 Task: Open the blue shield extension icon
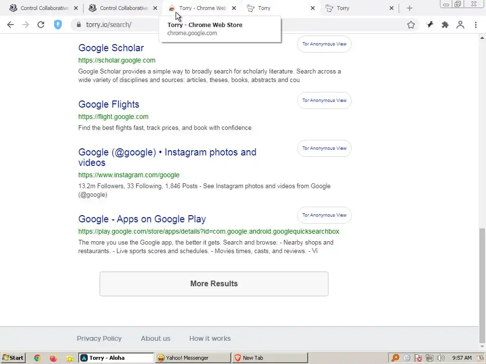tap(57, 25)
